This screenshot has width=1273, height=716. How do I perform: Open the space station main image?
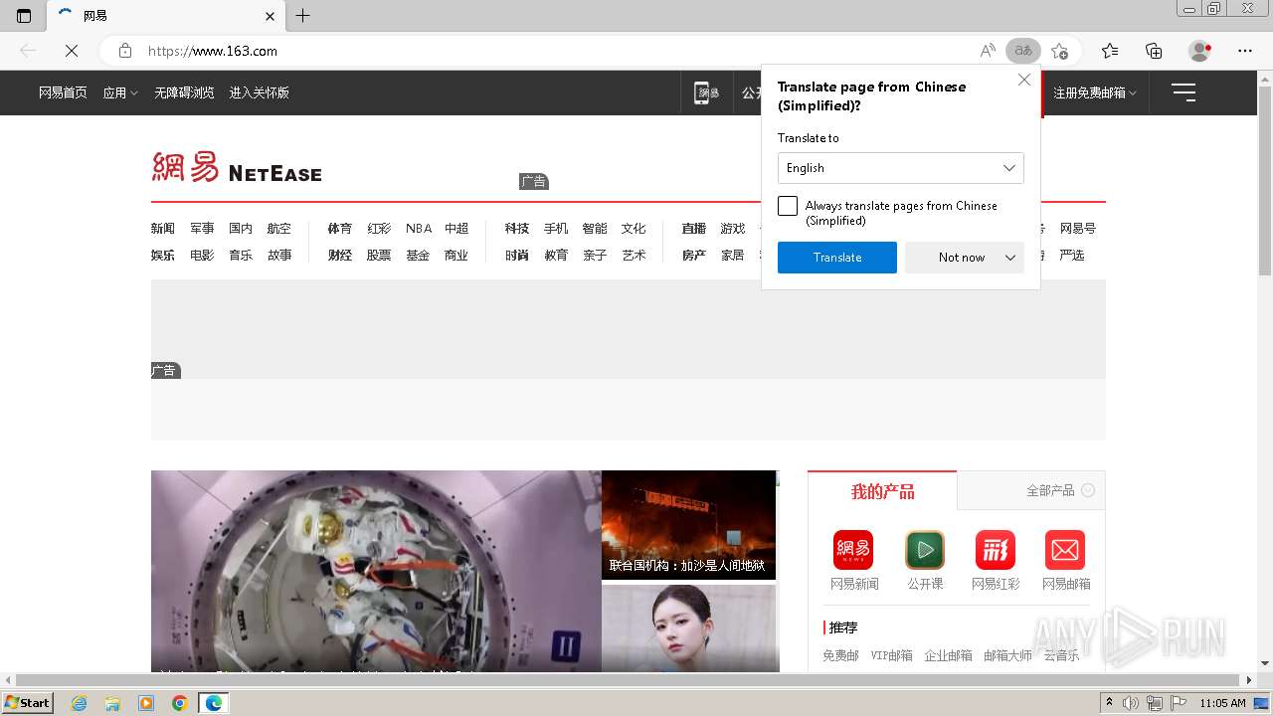(x=376, y=571)
